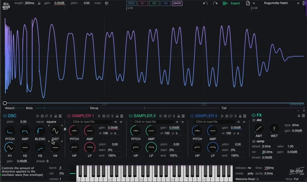Toggle Sampler 1 power button
307x182 pixels.
(69, 116)
